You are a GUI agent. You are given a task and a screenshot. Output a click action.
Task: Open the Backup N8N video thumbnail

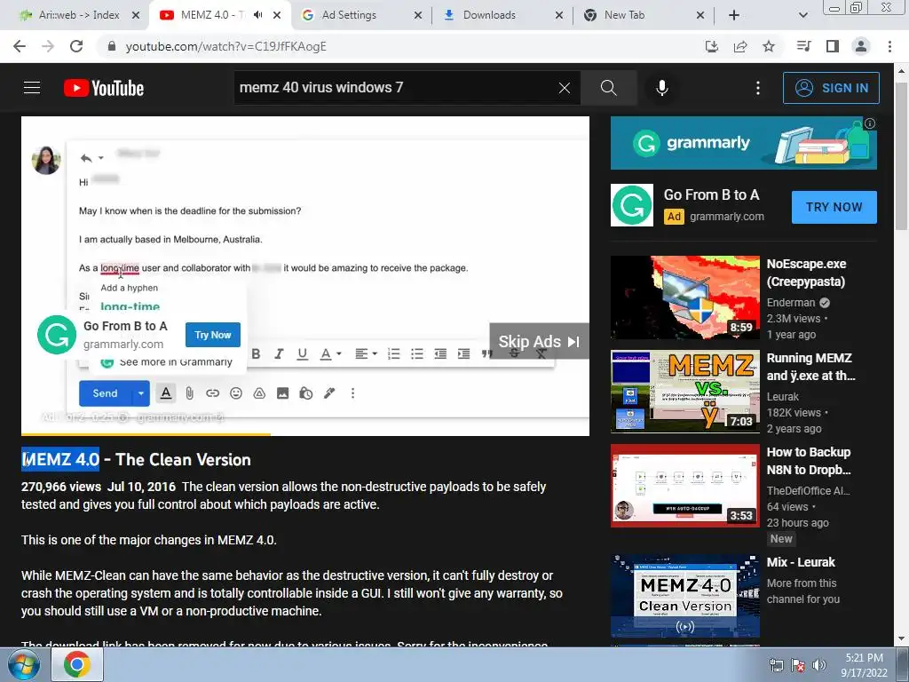[x=684, y=486]
